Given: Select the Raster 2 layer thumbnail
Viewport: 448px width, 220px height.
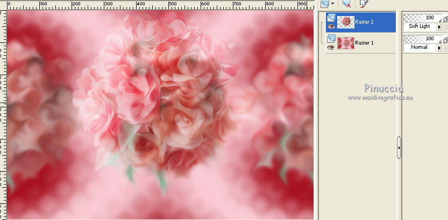Looking at the screenshot, I should click(346, 22).
